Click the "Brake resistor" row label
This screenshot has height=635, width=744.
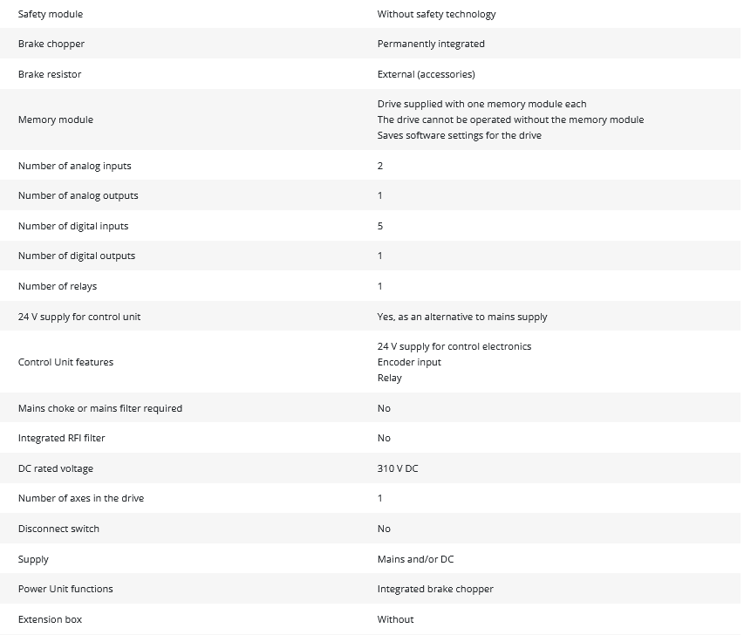(50, 74)
